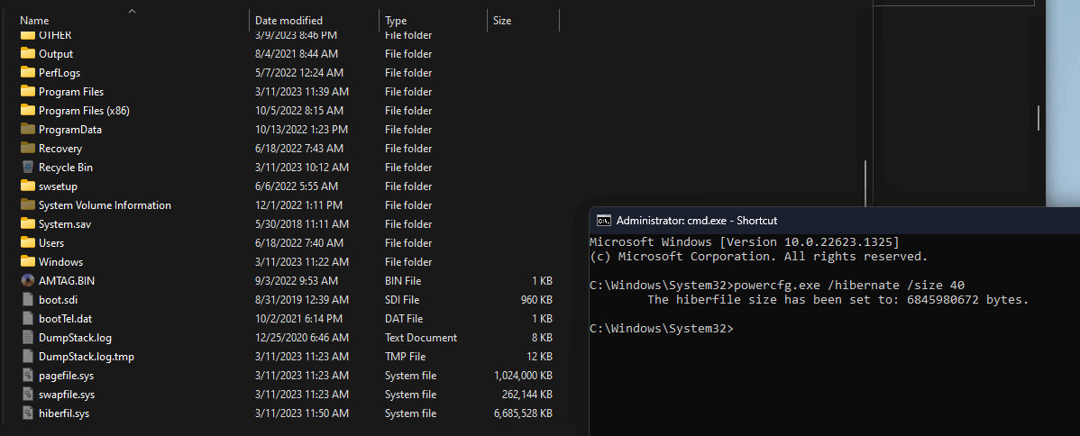Select the Recycle Bin icon
1080x436 pixels.
[28, 167]
